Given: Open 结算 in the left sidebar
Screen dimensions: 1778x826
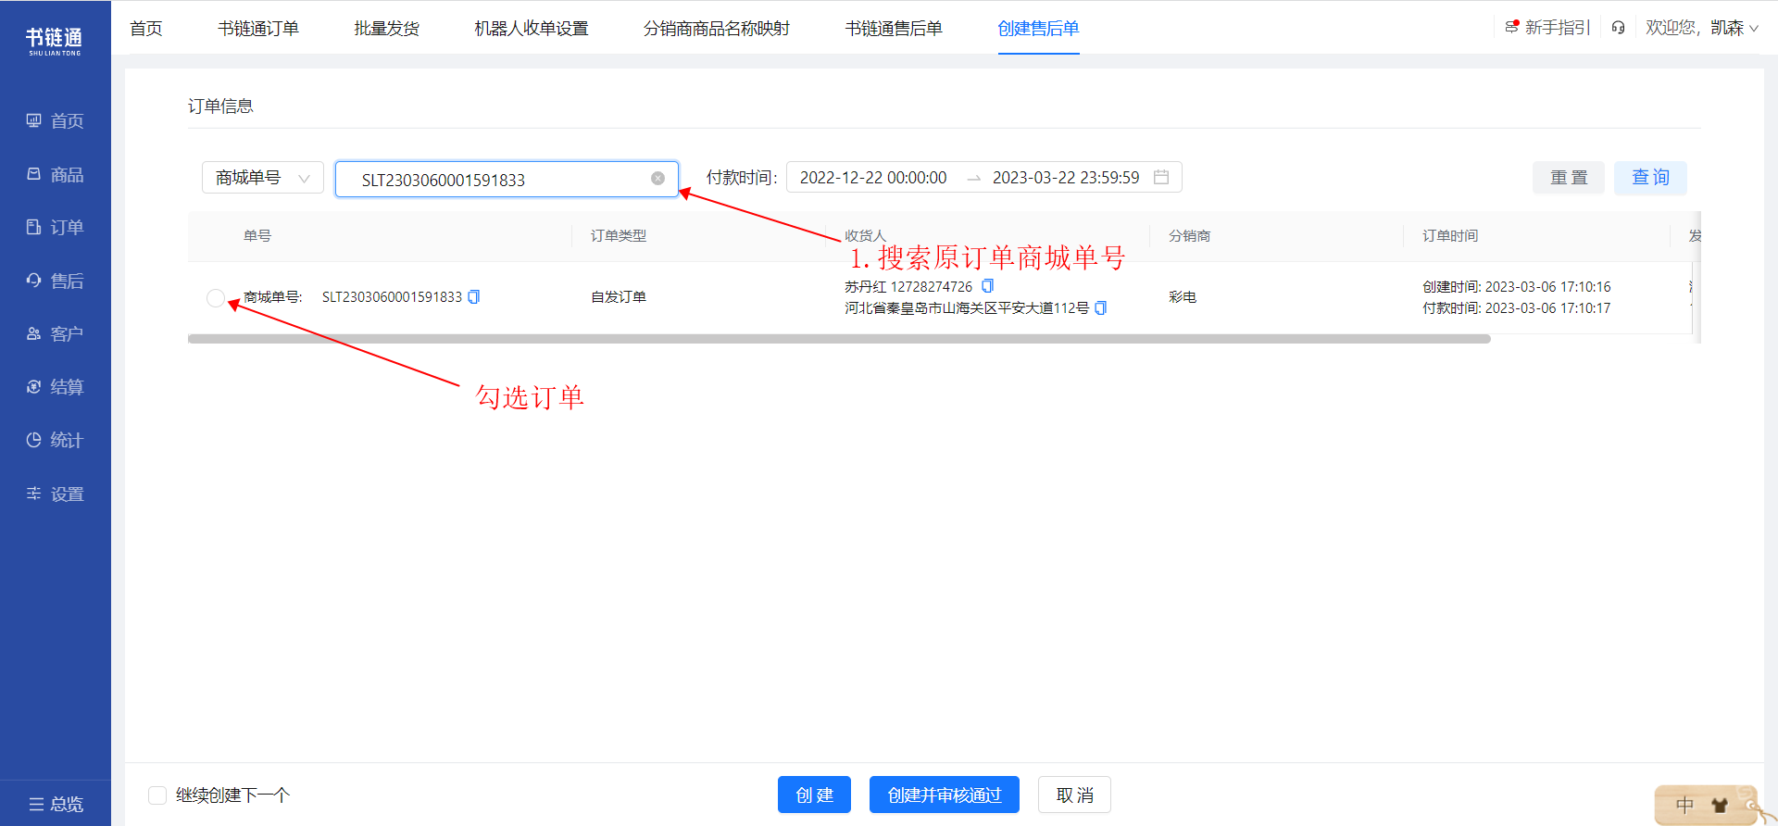Looking at the screenshot, I should 55,387.
